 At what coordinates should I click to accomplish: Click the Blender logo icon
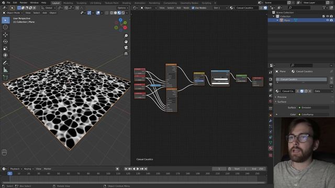click(3, 3)
